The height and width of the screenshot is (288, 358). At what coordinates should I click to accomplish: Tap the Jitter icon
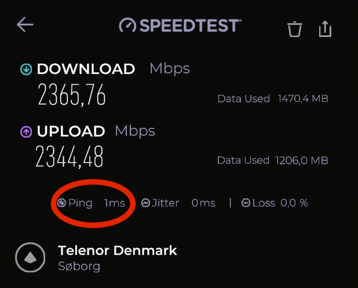click(146, 203)
